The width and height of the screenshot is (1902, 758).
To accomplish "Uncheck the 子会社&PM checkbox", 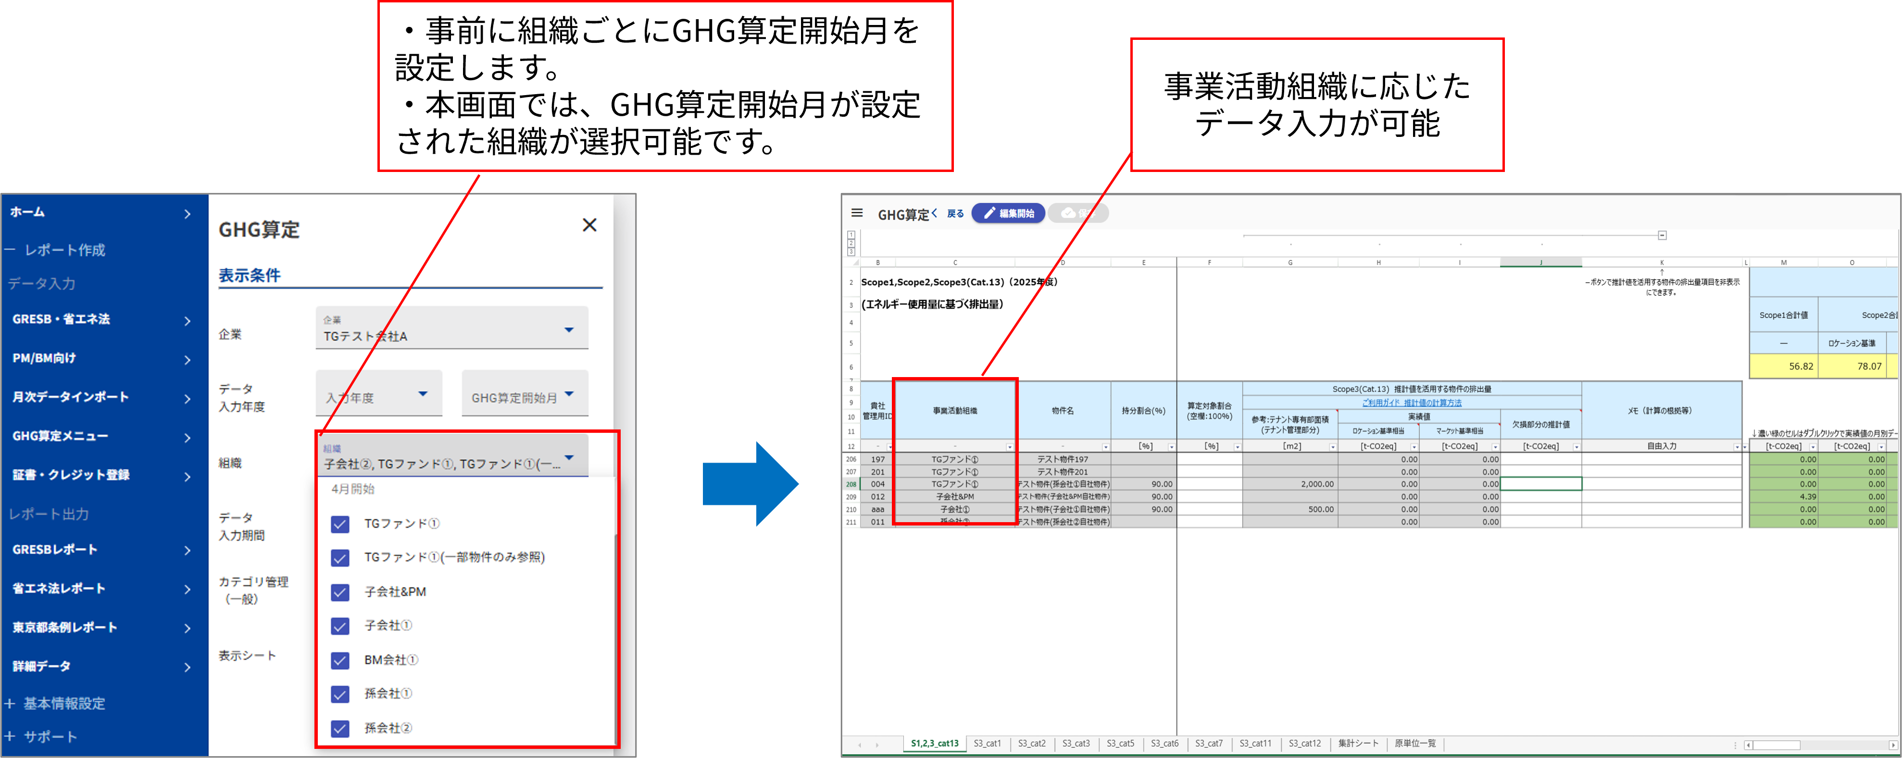I will [339, 592].
